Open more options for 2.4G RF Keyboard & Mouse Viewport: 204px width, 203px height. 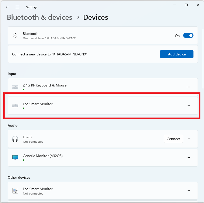188,87
